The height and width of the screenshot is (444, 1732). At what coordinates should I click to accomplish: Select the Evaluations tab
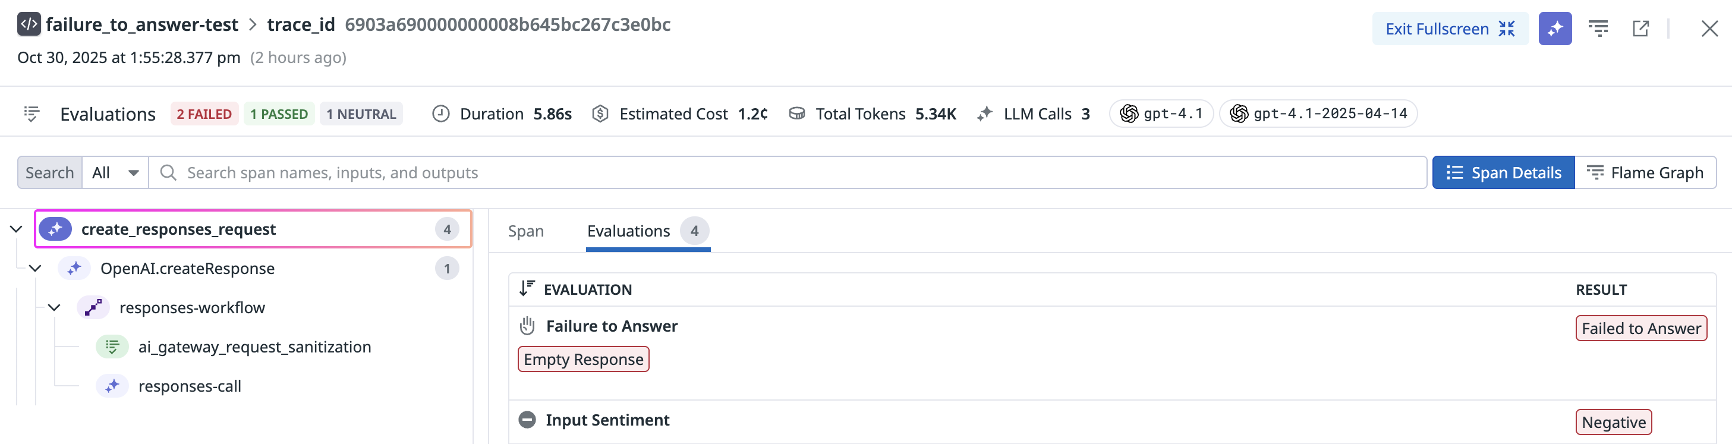629,231
